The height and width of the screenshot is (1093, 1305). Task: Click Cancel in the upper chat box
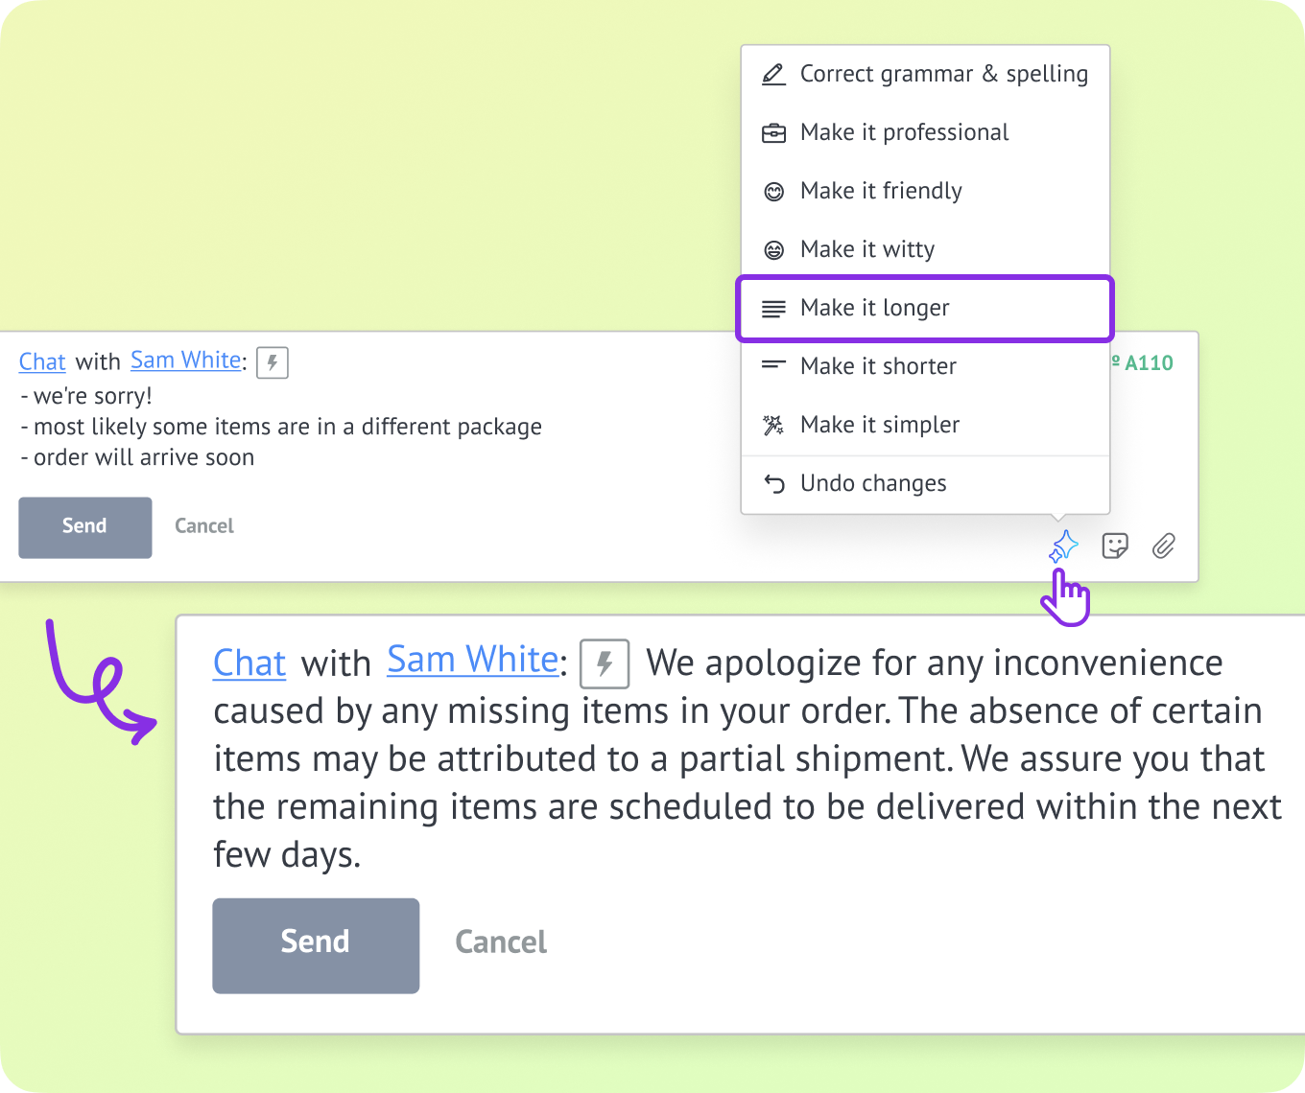204,526
